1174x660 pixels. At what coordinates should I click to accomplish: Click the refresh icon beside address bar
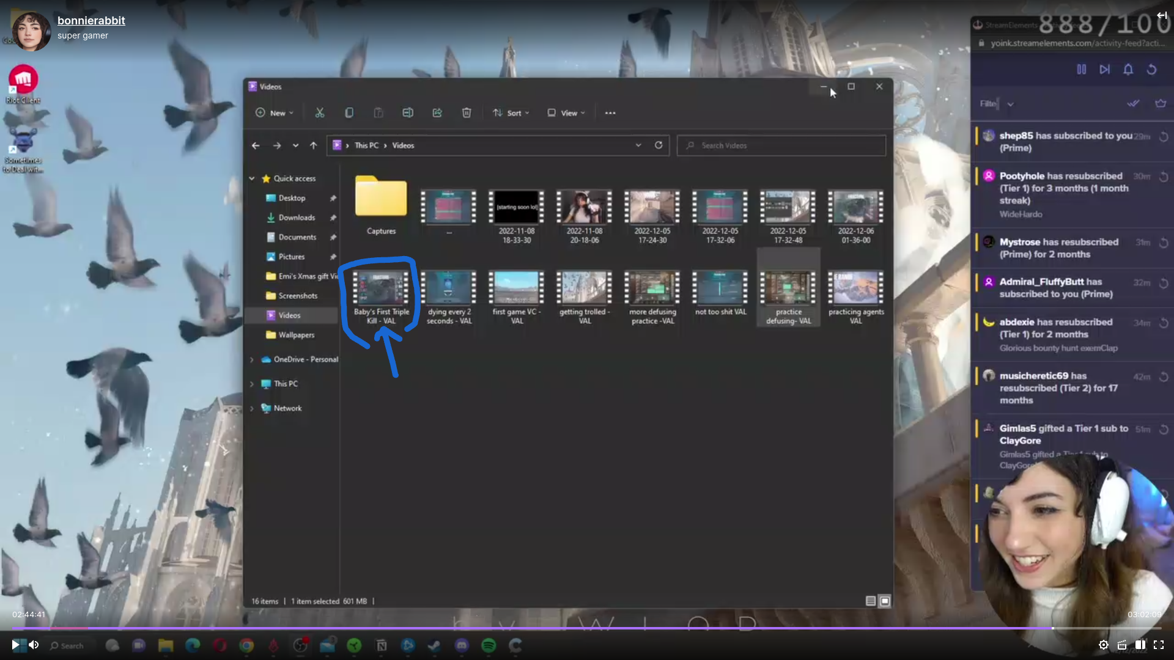pyautogui.click(x=659, y=145)
